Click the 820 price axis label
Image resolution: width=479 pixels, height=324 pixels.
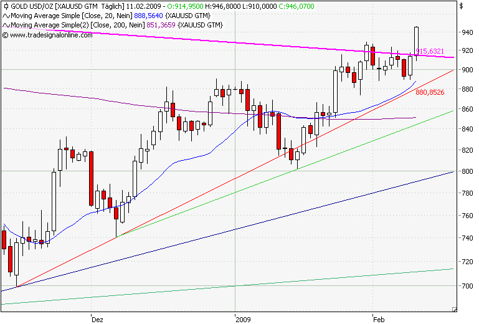click(467, 150)
